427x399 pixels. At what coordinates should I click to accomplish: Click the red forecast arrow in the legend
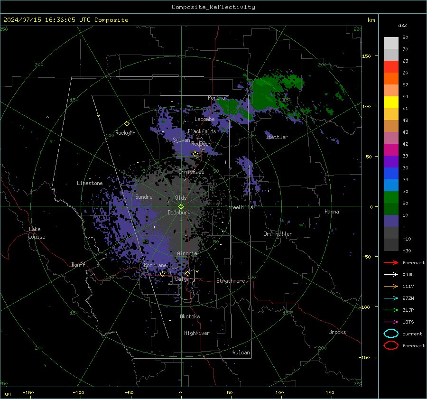point(391,262)
